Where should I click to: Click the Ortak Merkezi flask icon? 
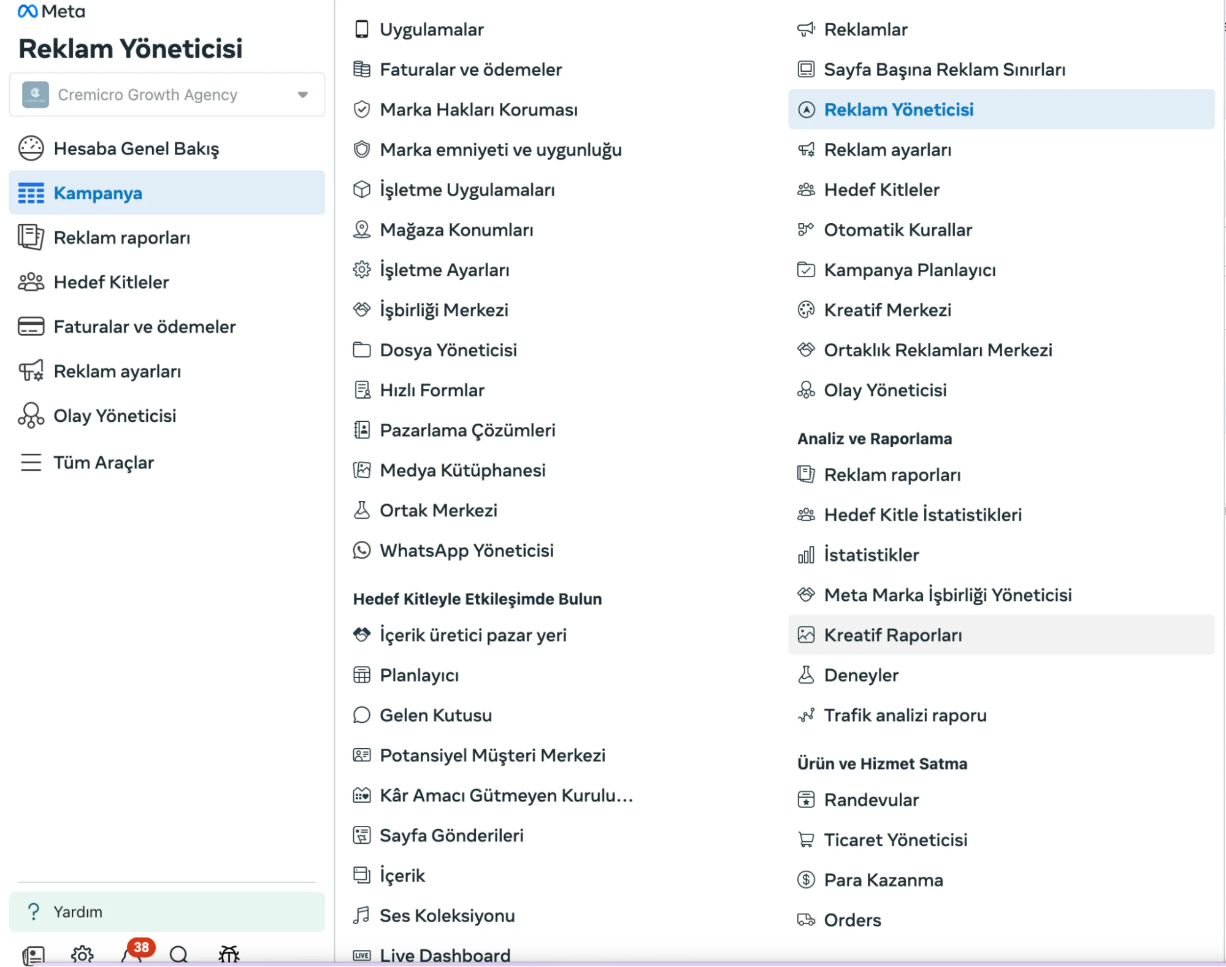coord(362,510)
